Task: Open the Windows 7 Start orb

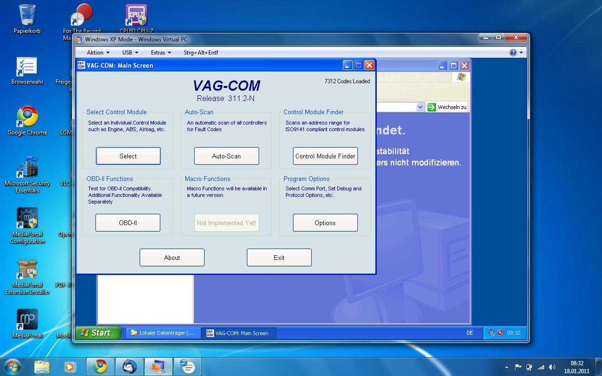Action: click(12, 366)
